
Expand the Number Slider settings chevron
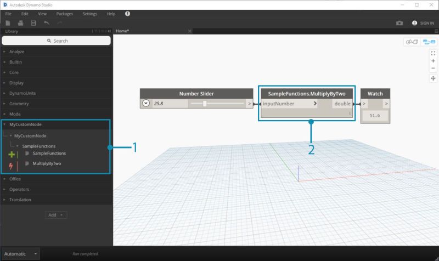[x=146, y=103]
